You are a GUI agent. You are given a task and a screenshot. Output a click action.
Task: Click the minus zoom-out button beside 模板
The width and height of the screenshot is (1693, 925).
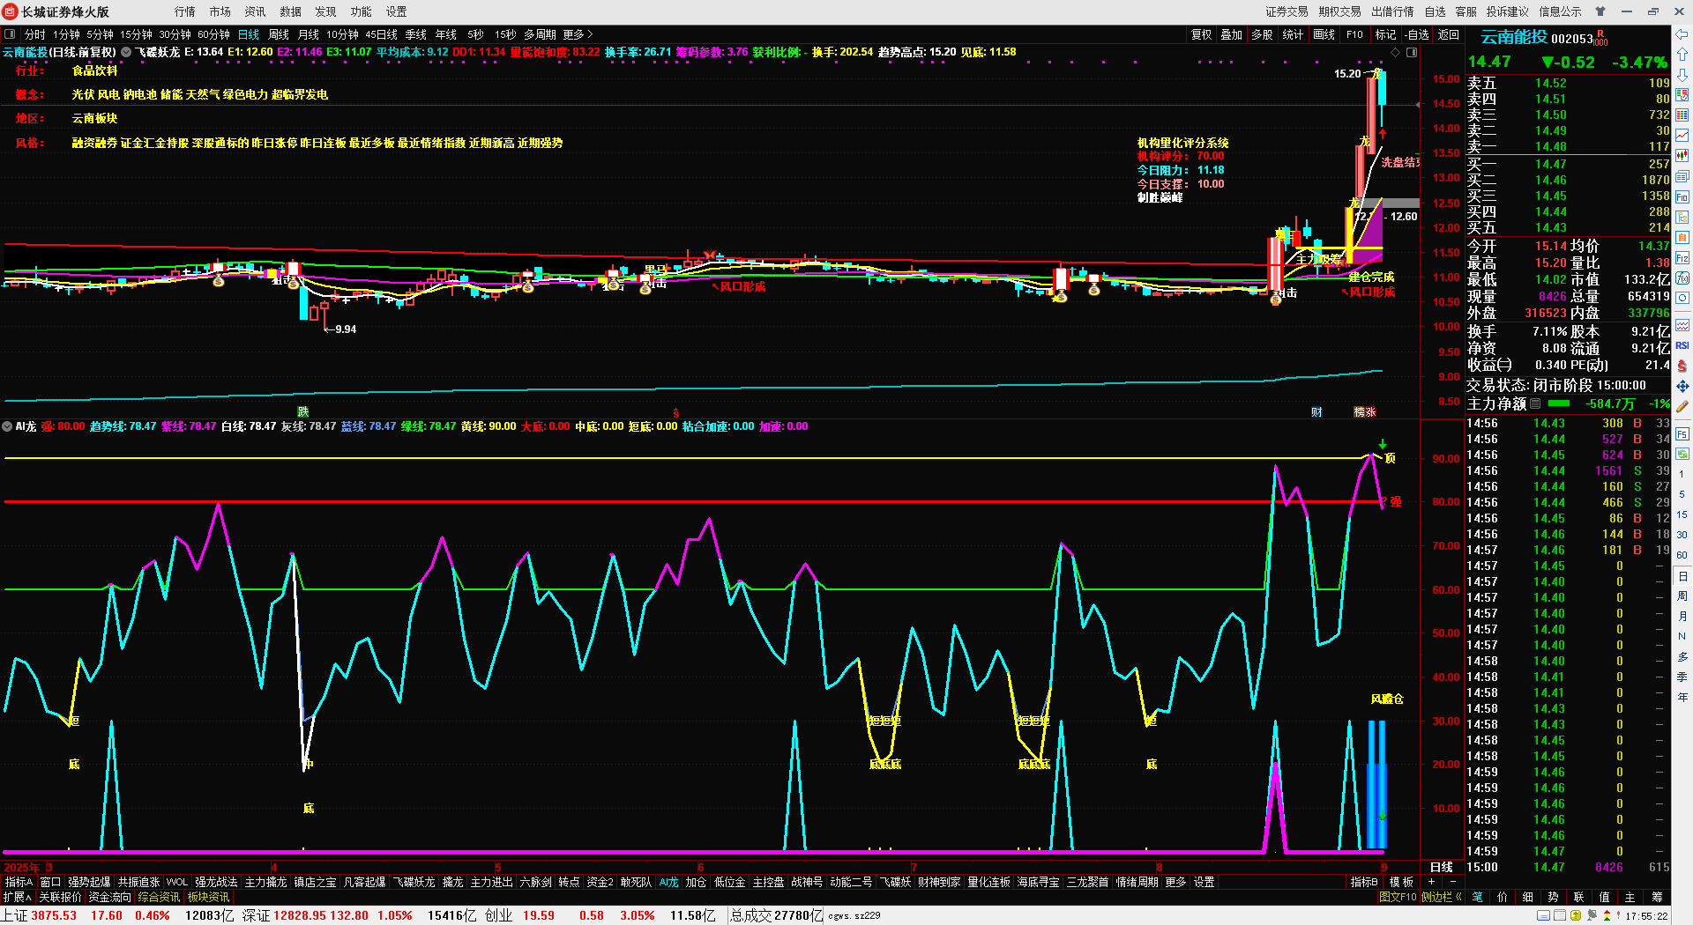1453,882
